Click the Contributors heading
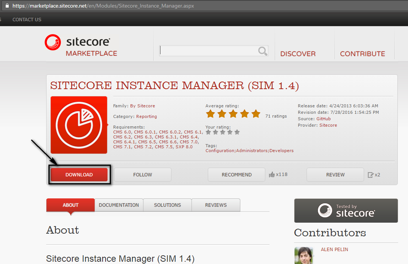Image resolution: width=408 pixels, height=264 pixels. click(x=330, y=233)
